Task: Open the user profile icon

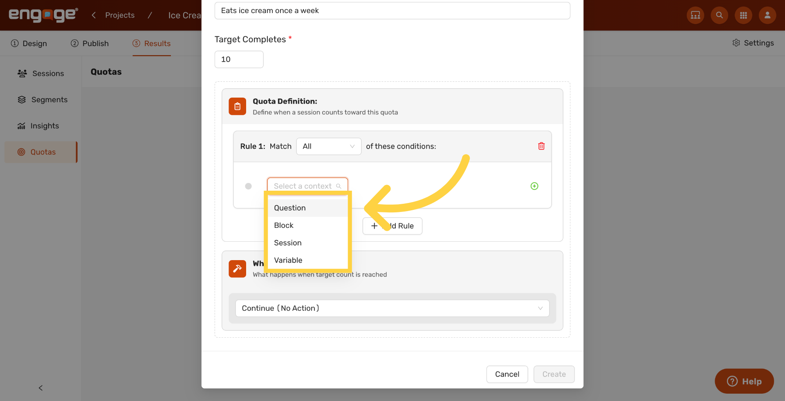Action: click(x=767, y=15)
